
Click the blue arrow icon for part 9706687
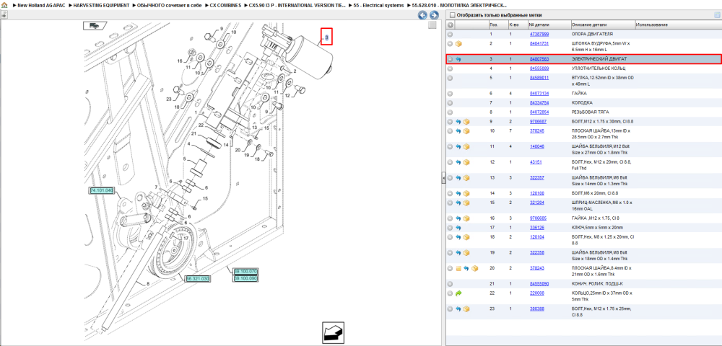point(458,121)
